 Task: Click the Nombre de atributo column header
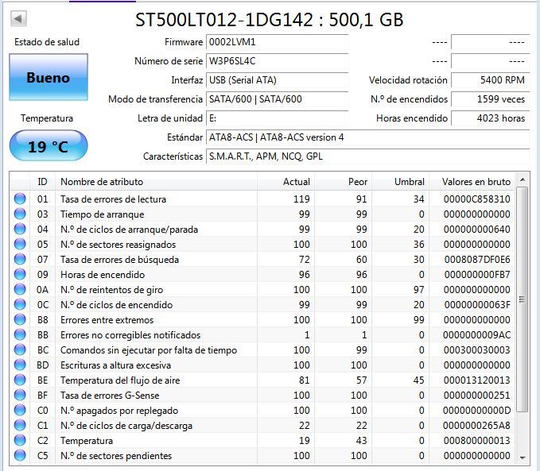tap(156, 182)
